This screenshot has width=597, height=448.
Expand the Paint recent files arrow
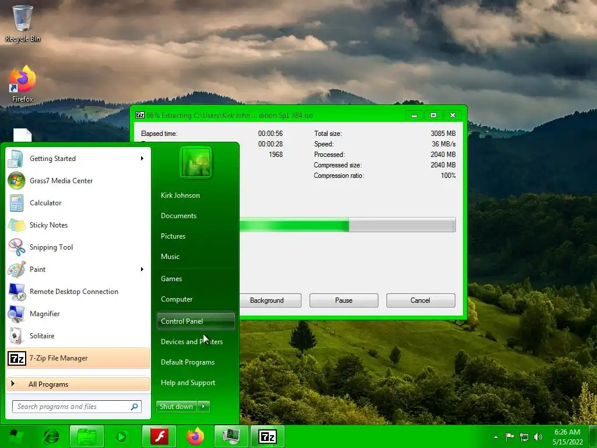[x=142, y=269]
